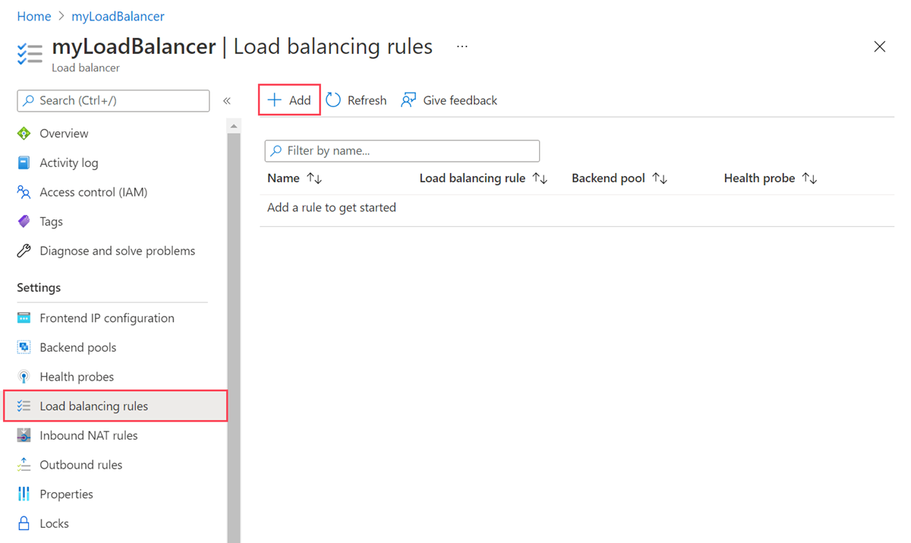This screenshot has width=911, height=543.
Task: Click the circular Refresh icon
Action: tap(333, 100)
